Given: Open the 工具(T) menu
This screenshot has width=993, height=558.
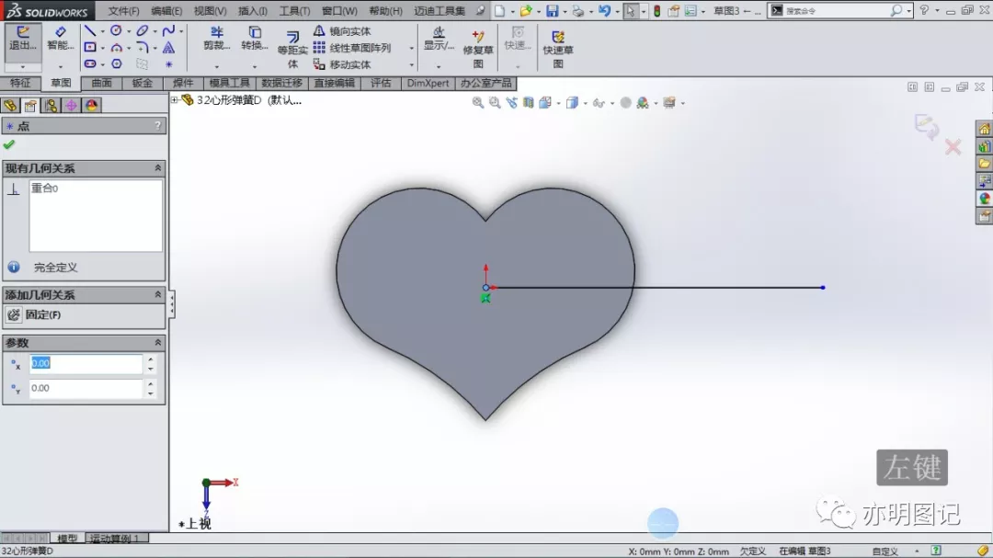Looking at the screenshot, I should (294, 11).
